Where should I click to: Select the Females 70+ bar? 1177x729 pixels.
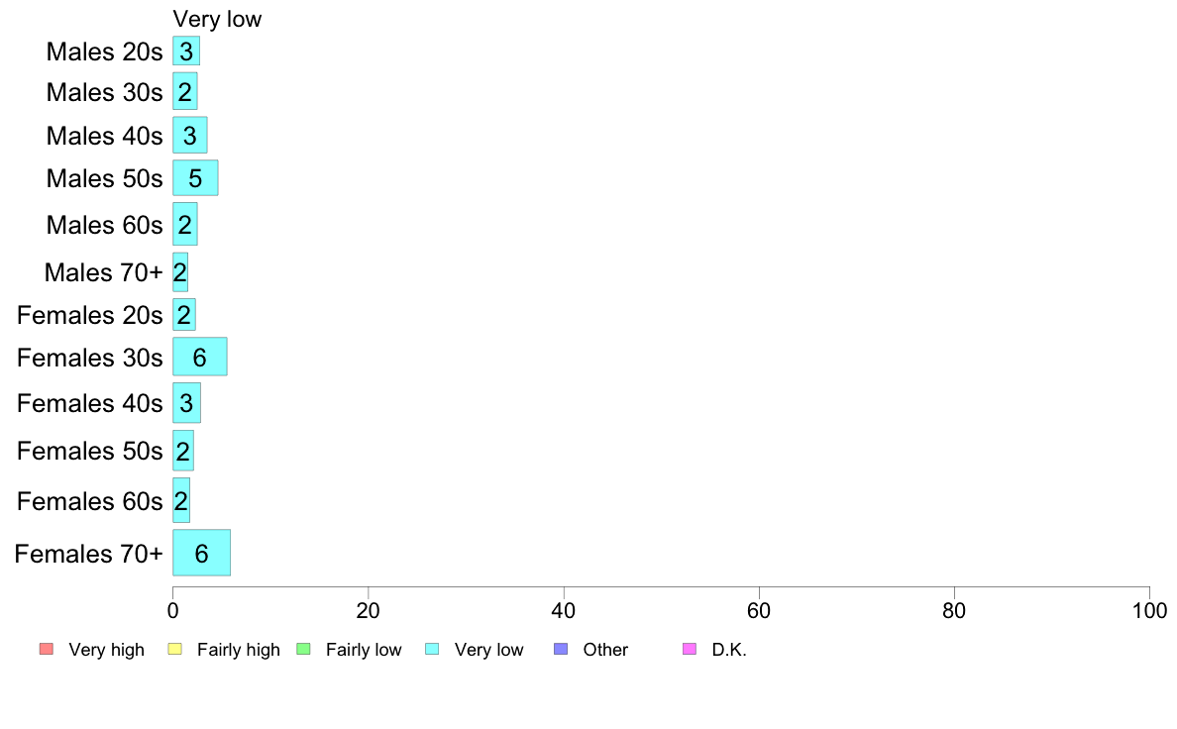201,553
